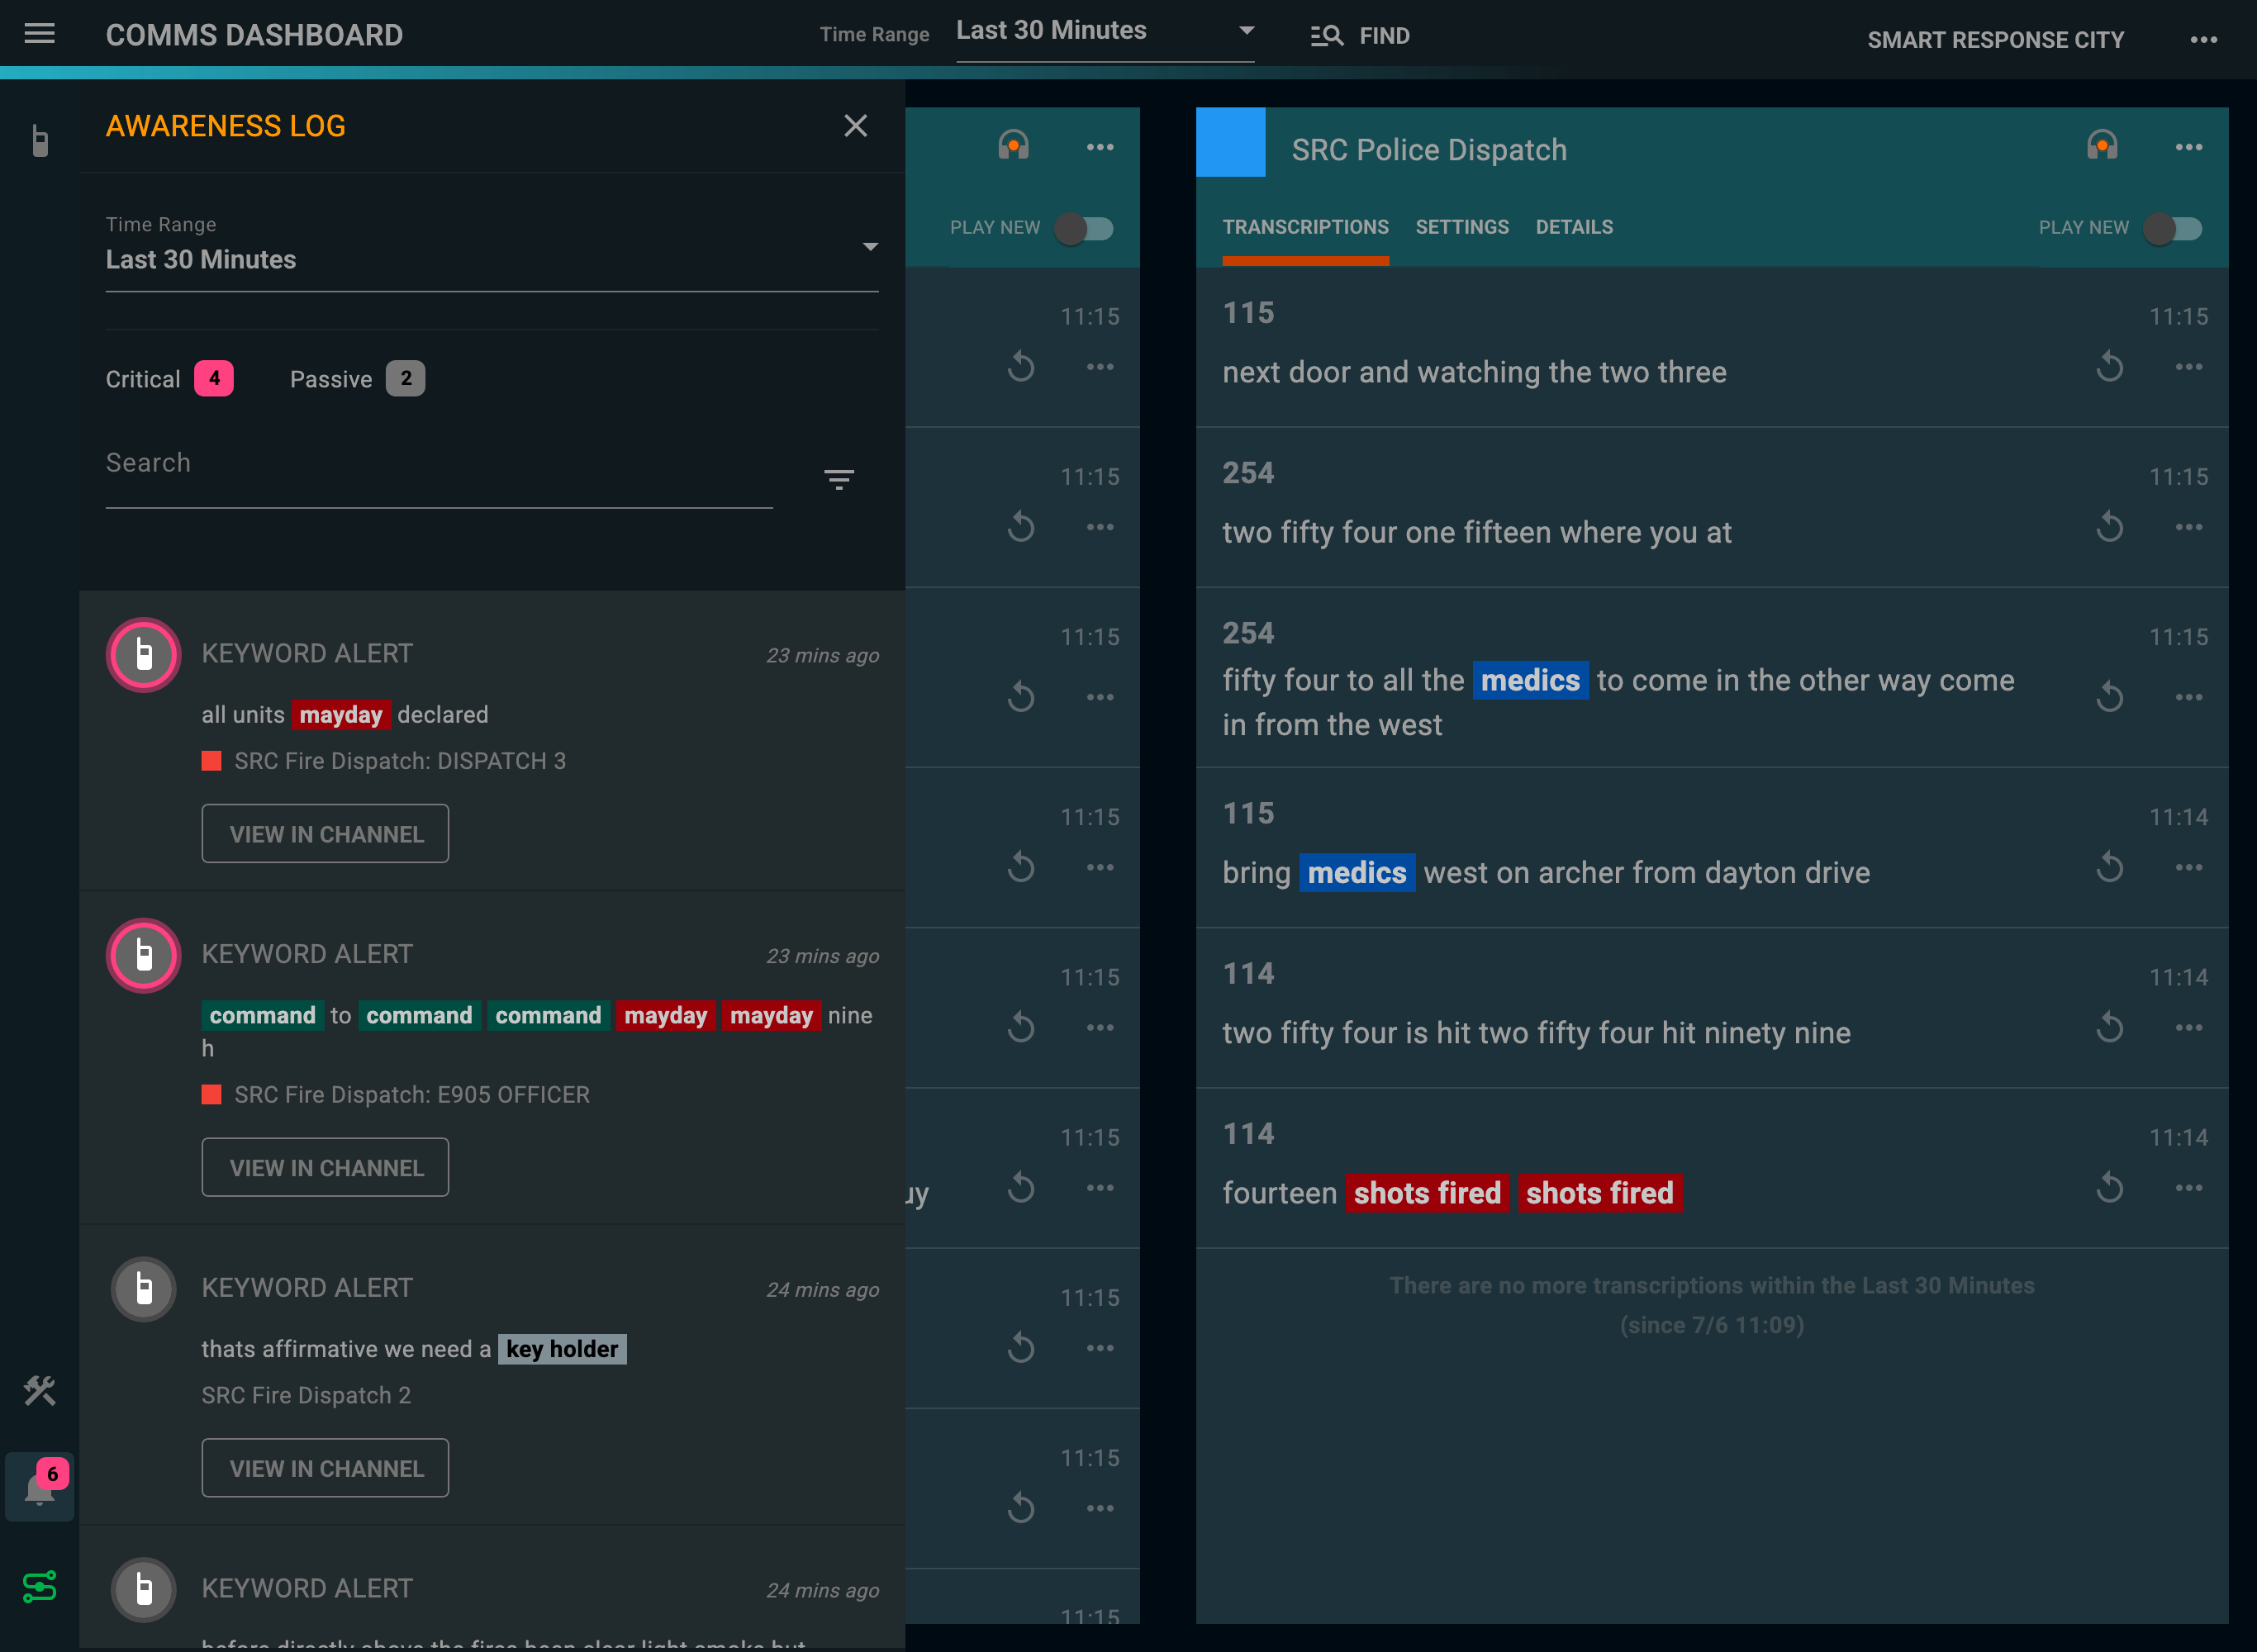Replay left card's first 11:15 message

(x=1021, y=367)
